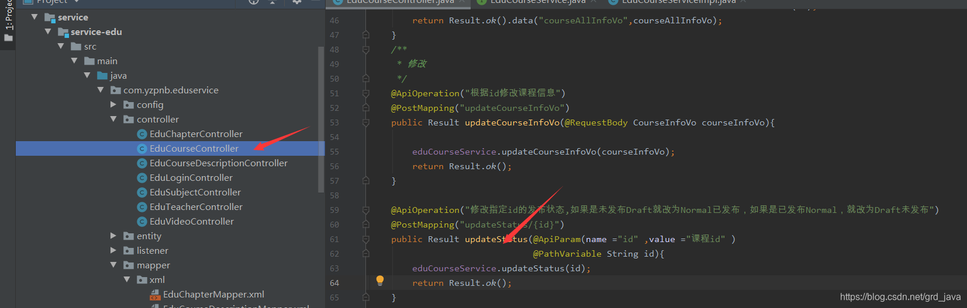Toggle code fold marker at line 61

coord(366,239)
